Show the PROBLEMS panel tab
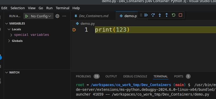The image size is (216, 99). coord(83,76)
